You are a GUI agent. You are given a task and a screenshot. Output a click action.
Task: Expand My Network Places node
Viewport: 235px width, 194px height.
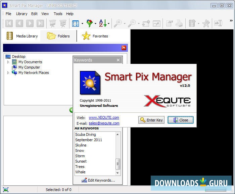click(x=8, y=73)
